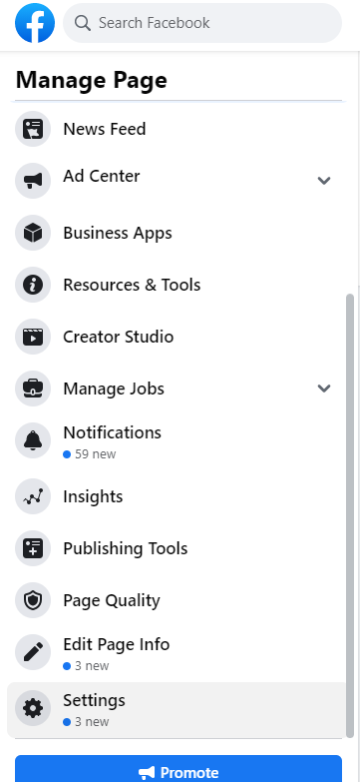Viewport: 360px width, 782px height.
Task: Click the Settings gear icon
Action: (x=33, y=708)
